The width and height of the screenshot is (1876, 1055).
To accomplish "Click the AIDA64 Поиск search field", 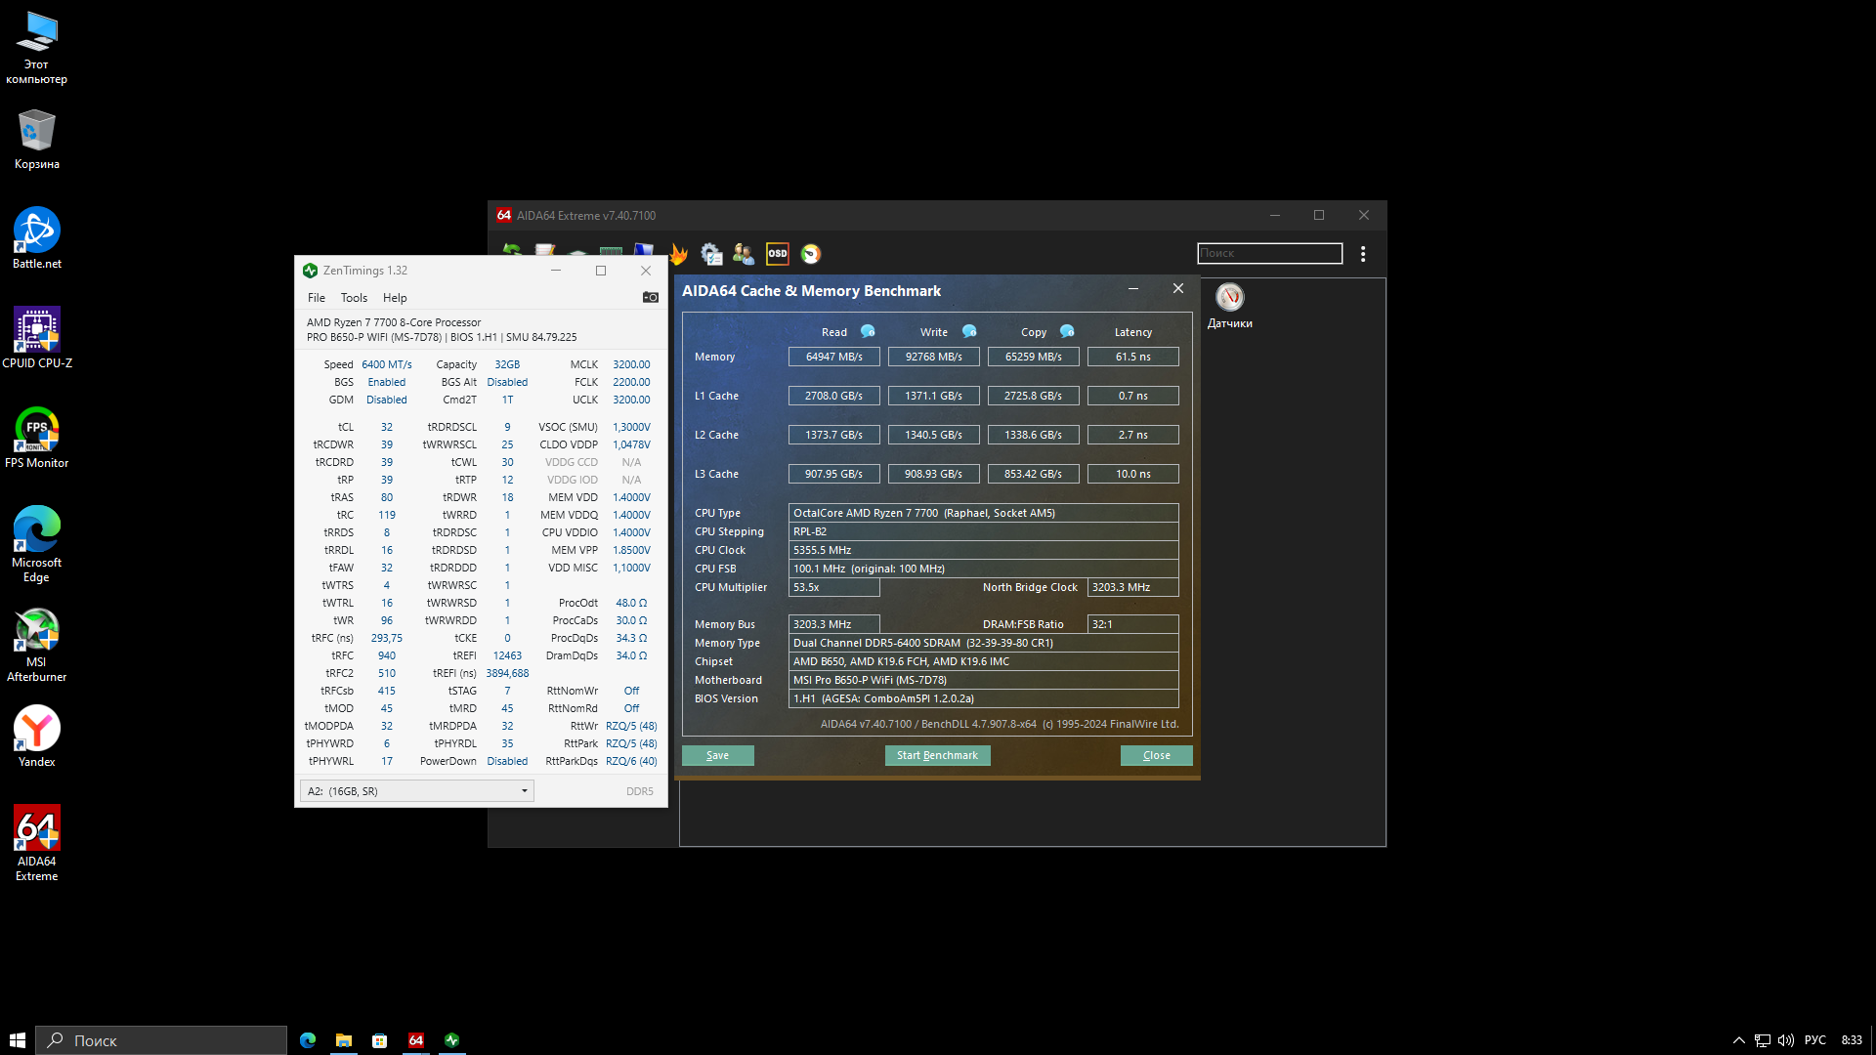I will pos(1269,253).
